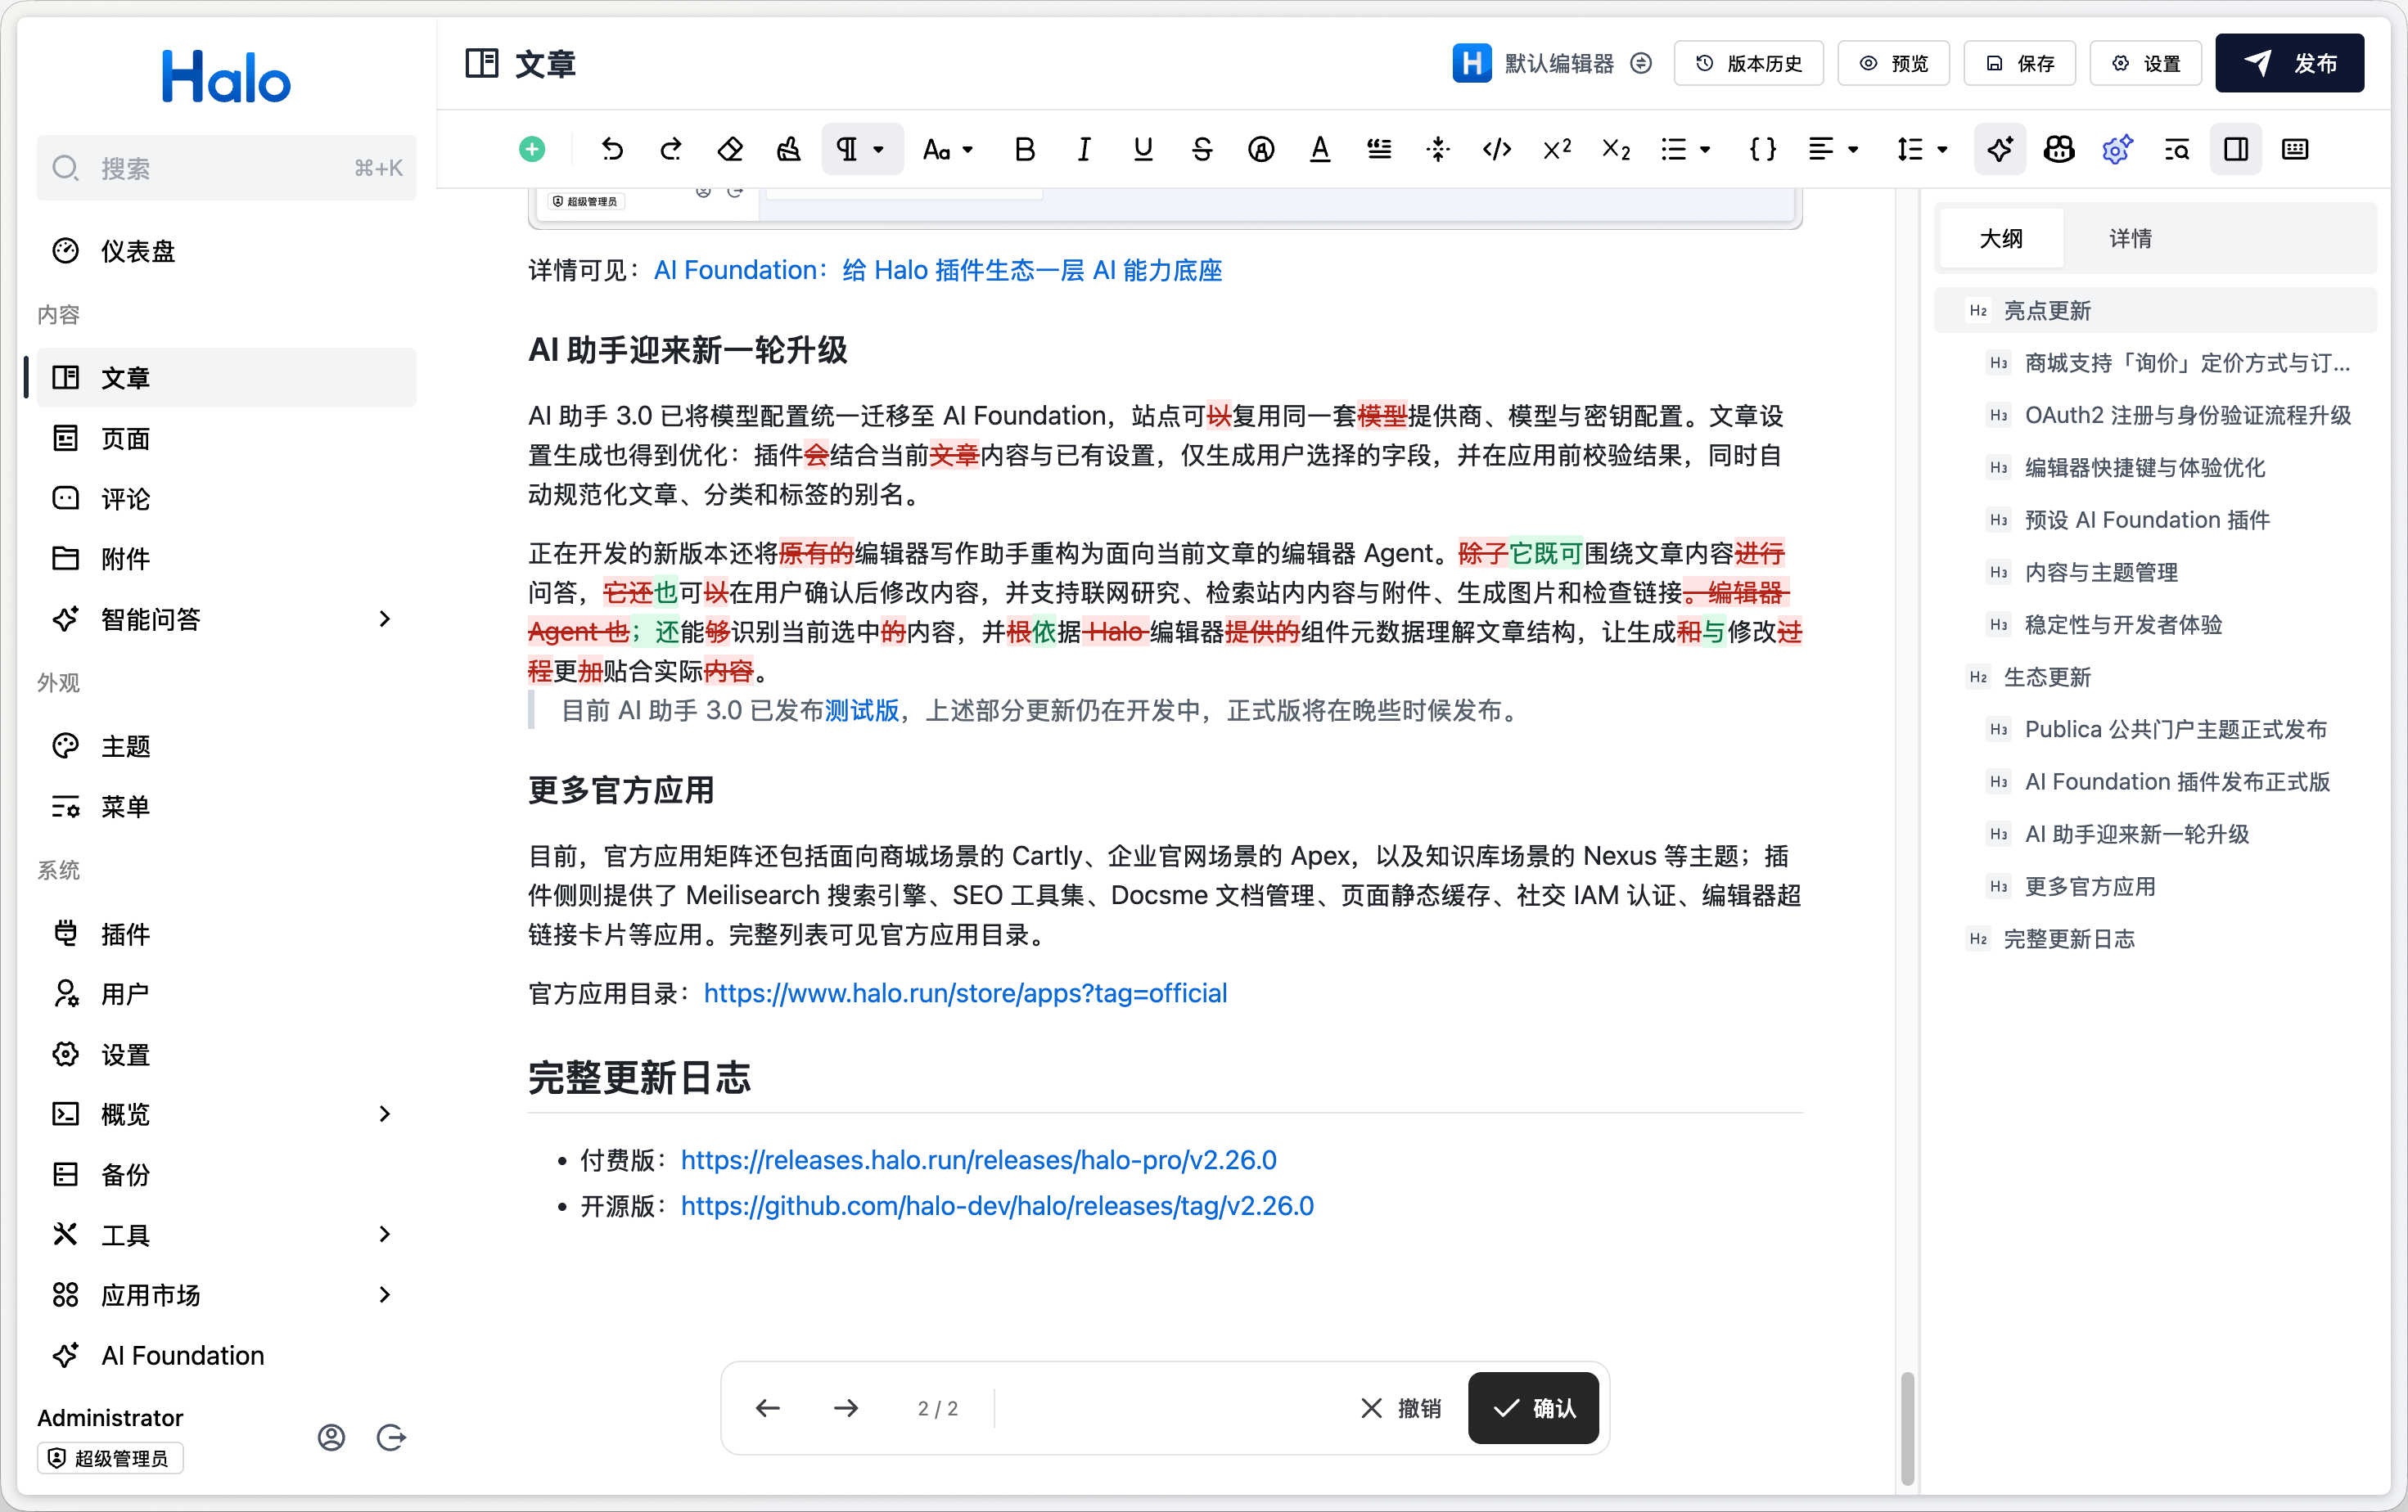Image resolution: width=2408 pixels, height=1512 pixels.
Task: Click the editor vertical scrollbar thumb
Action: click(1907, 1429)
